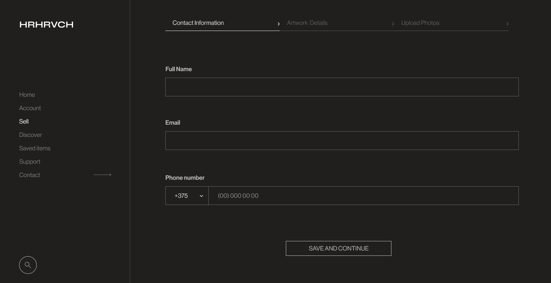
Task: Click the chevron after Upload Photos
Action: tap(507, 24)
